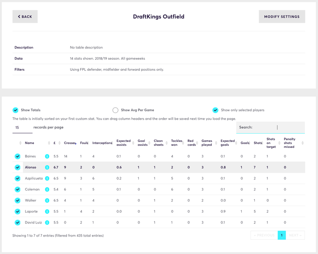Image resolution: width=318 pixels, height=254 pixels.
Task: Deselect the Coleman row checkbox
Action: coord(17,189)
